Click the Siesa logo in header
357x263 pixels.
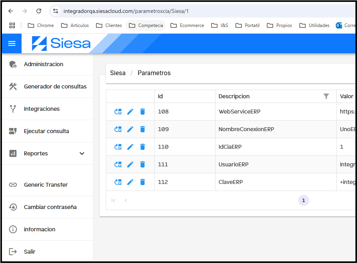point(61,43)
